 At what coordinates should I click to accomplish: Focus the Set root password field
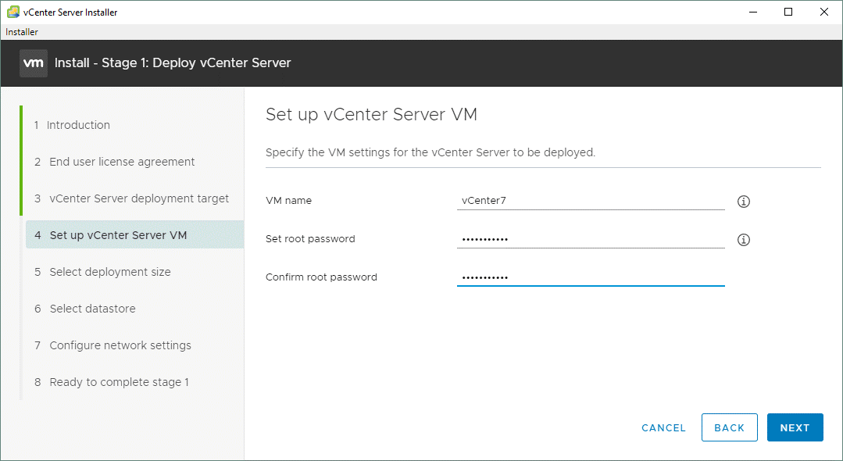coord(590,239)
